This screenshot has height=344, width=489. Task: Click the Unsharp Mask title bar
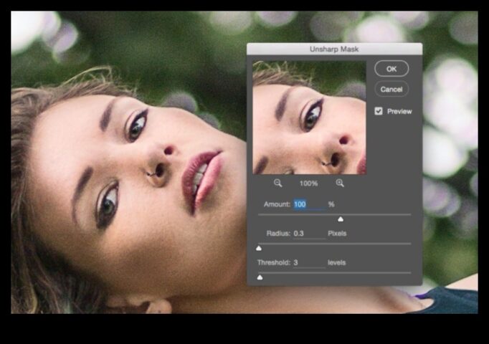point(334,49)
